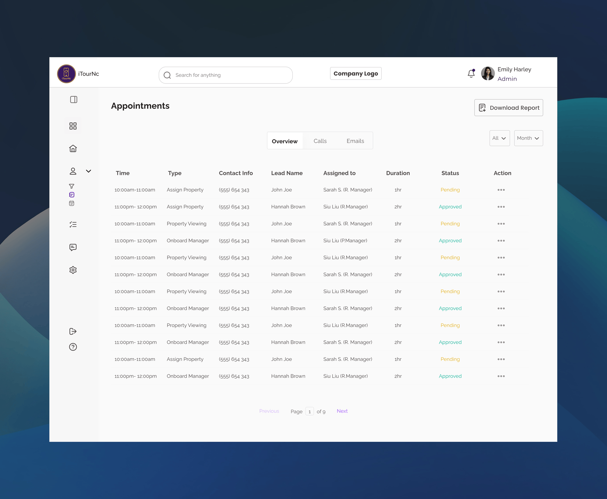Open the Month period dropdown
This screenshot has height=499, width=607.
528,138
